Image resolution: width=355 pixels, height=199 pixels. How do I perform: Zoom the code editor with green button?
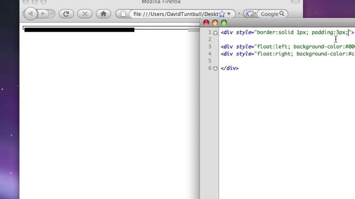224,23
